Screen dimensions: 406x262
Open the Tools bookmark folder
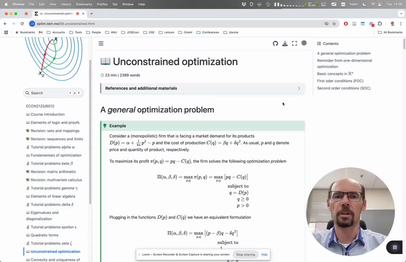75,32
